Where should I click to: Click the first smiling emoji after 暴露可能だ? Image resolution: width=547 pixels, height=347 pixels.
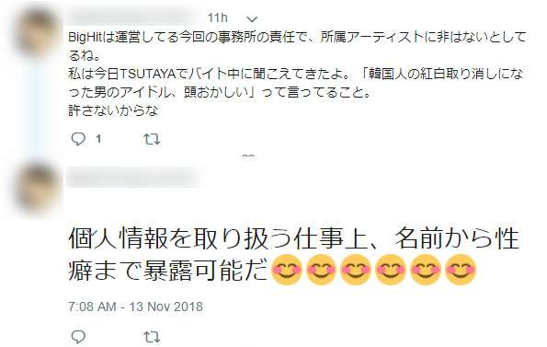coord(286,270)
